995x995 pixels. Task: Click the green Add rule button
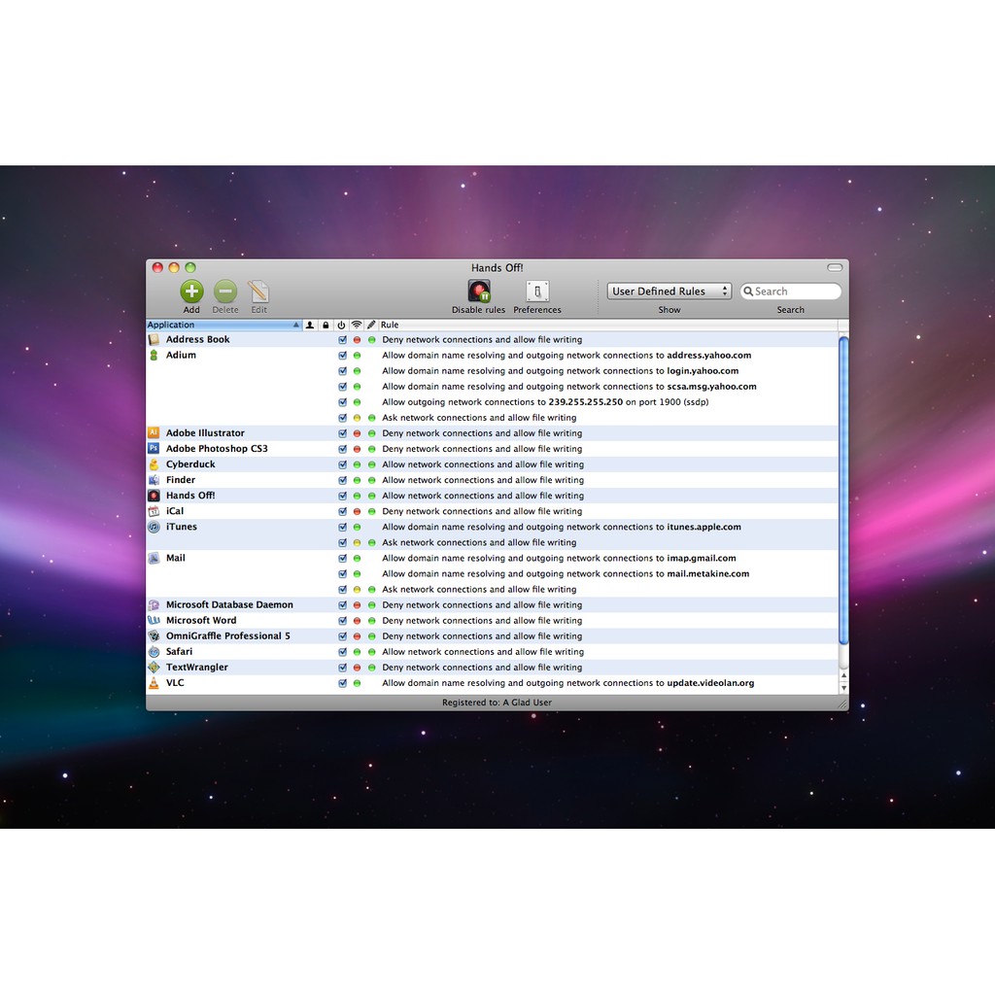coord(191,292)
